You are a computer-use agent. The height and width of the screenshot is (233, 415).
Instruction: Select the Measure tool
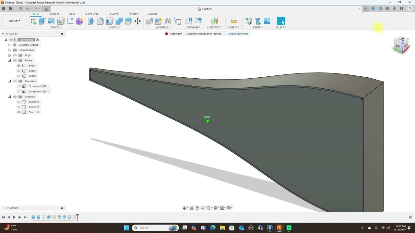(234, 21)
